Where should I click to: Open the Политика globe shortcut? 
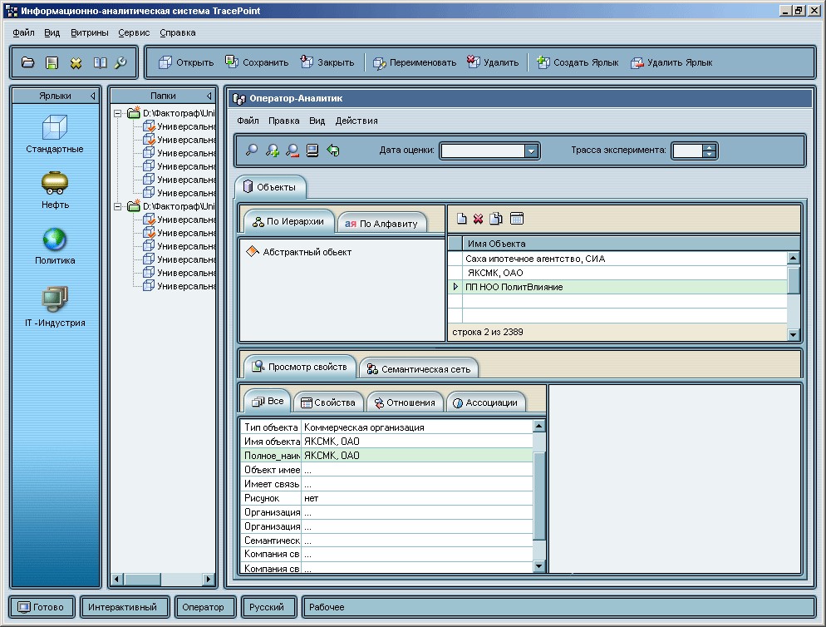(55, 246)
